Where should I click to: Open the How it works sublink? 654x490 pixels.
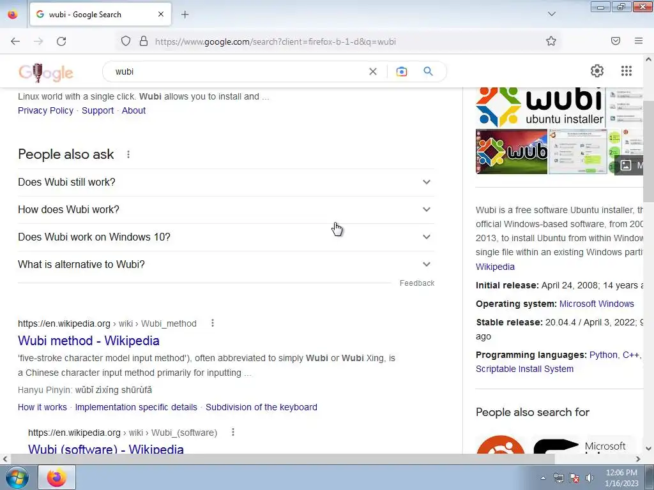click(42, 407)
